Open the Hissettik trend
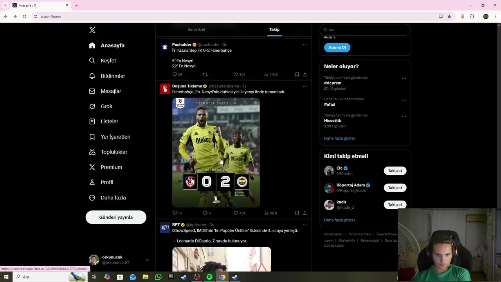The image size is (501, 282). tap(333, 121)
